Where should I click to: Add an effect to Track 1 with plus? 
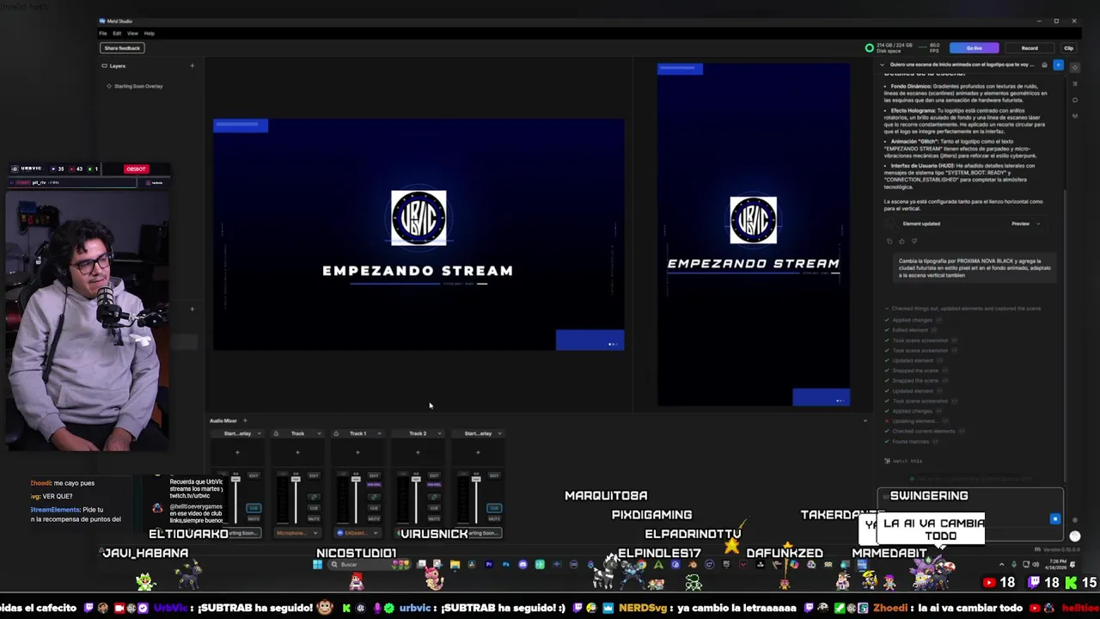coord(357,452)
